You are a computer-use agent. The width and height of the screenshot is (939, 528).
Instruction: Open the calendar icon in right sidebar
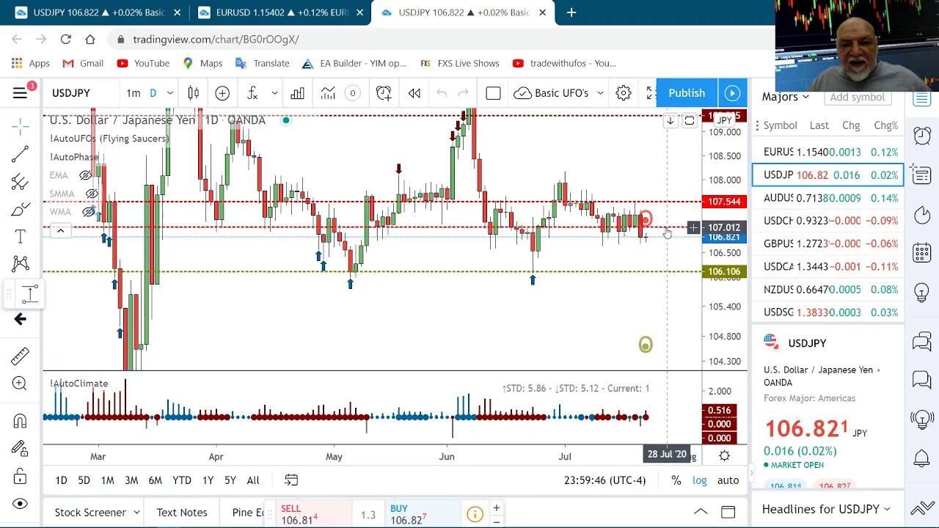pos(921,253)
